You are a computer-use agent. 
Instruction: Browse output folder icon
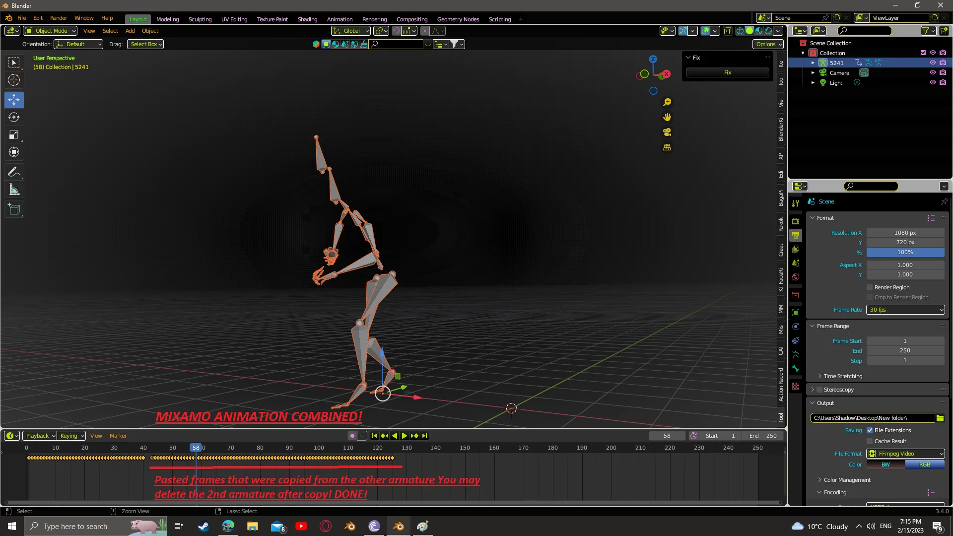pos(940,418)
